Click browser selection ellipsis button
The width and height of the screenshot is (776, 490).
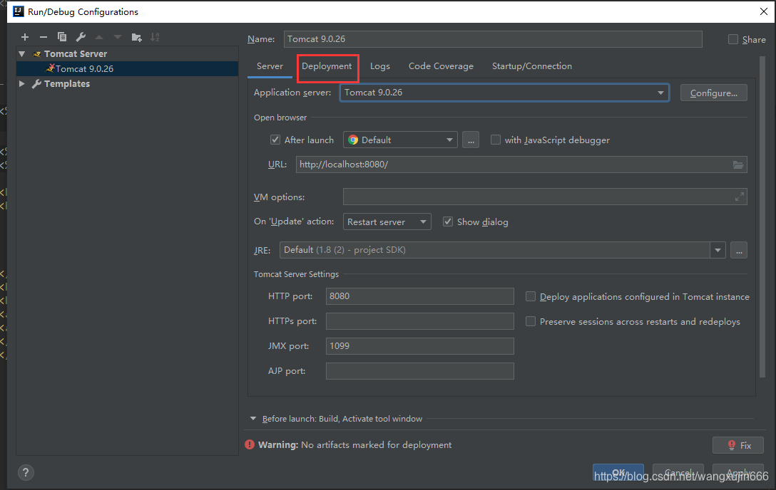(x=471, y=140)
